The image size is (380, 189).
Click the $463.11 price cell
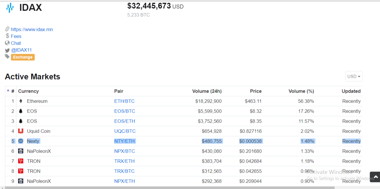point(253,101)
